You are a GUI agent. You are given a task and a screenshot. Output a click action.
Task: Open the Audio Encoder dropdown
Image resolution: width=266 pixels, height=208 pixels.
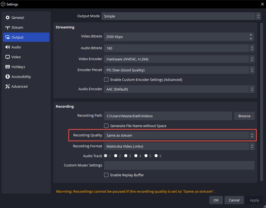(x=179, y=89)
